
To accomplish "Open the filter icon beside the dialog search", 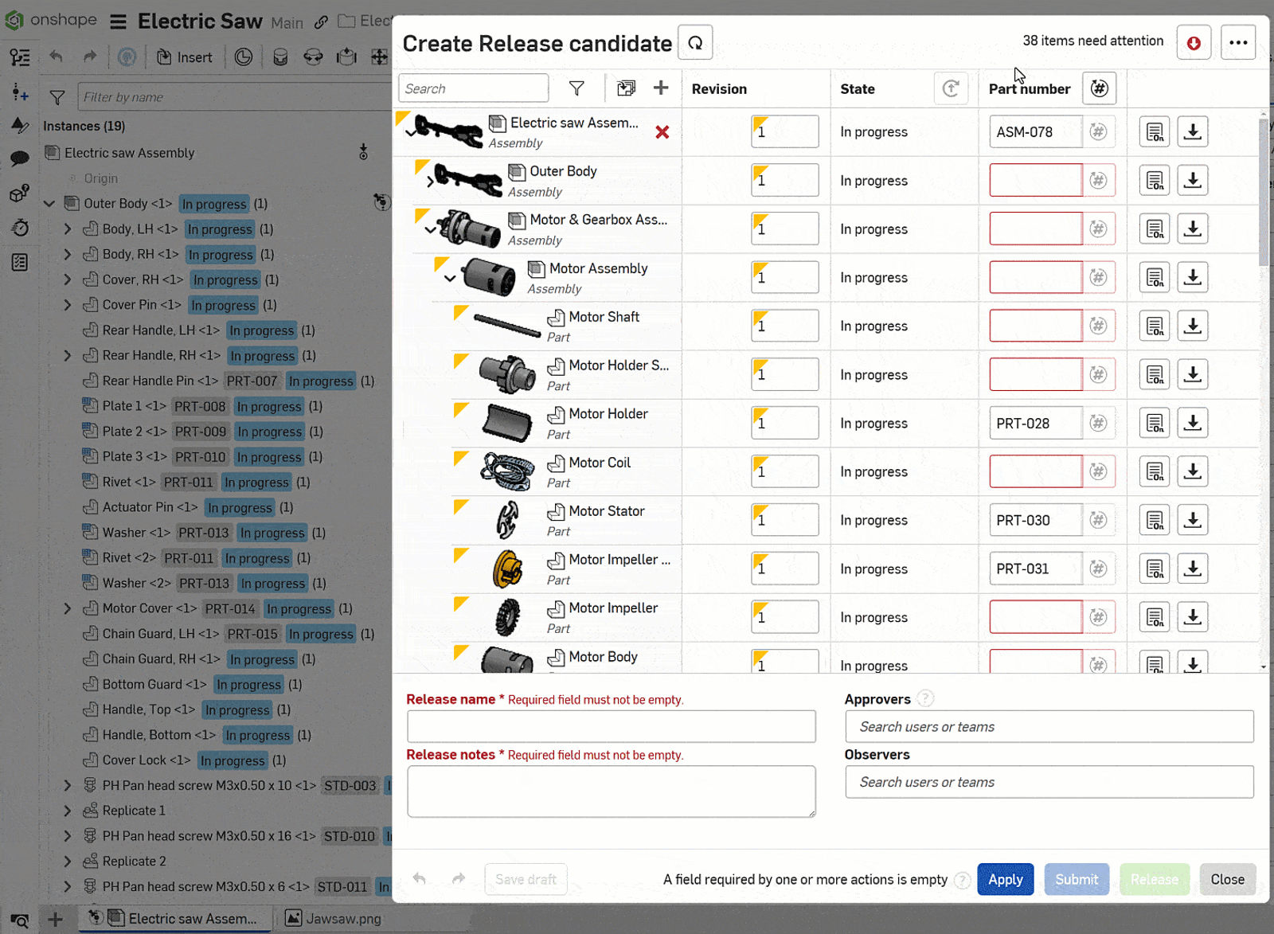I will pos(576,88).
